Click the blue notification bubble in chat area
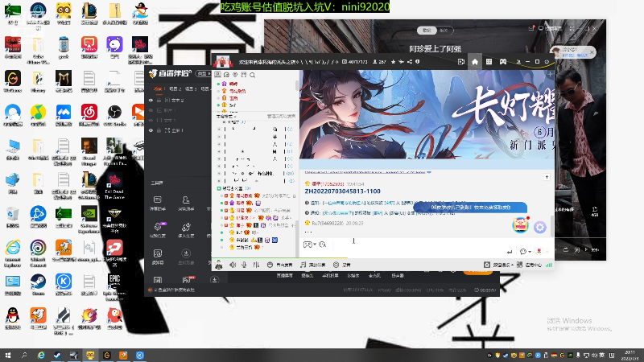 471,208
